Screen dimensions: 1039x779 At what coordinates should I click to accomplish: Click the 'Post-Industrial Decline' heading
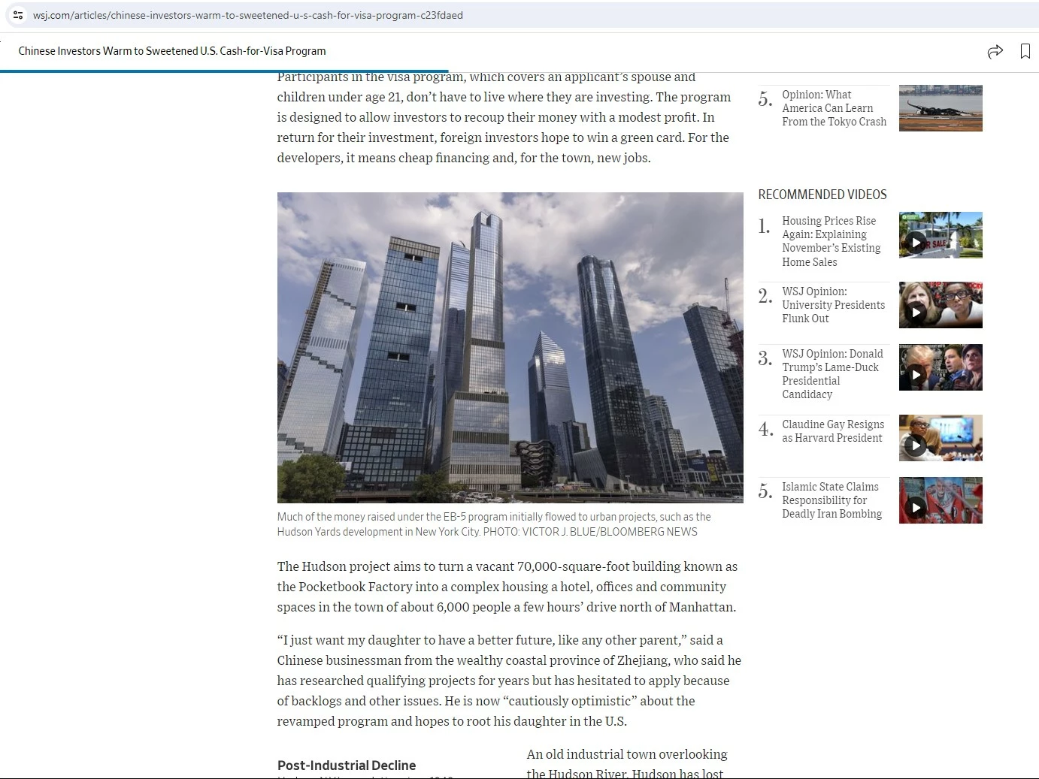347,765
